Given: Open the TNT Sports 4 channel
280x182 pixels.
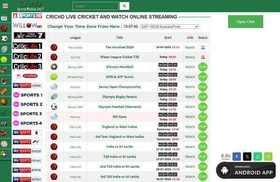Looking at the screenshot, I should (x=28, y=123).
